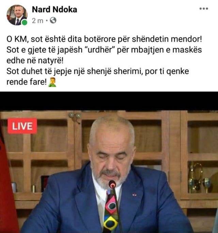The image size is (218, 233).
Task: Click the "2 m" post timestamp
Action: coord(37,21)
